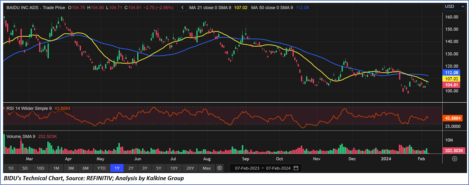Click the Jun label on time axis

tap(138, 159)
